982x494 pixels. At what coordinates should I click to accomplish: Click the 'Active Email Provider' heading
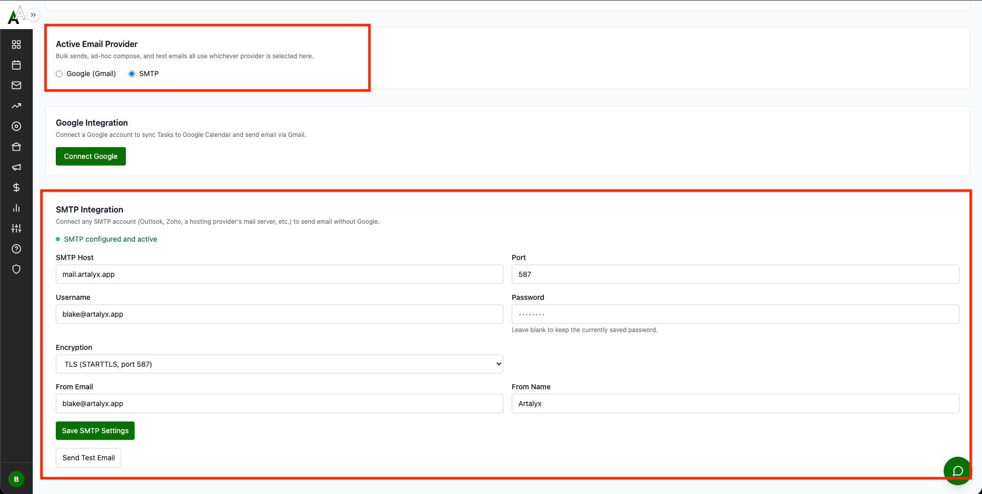[97, 44]
